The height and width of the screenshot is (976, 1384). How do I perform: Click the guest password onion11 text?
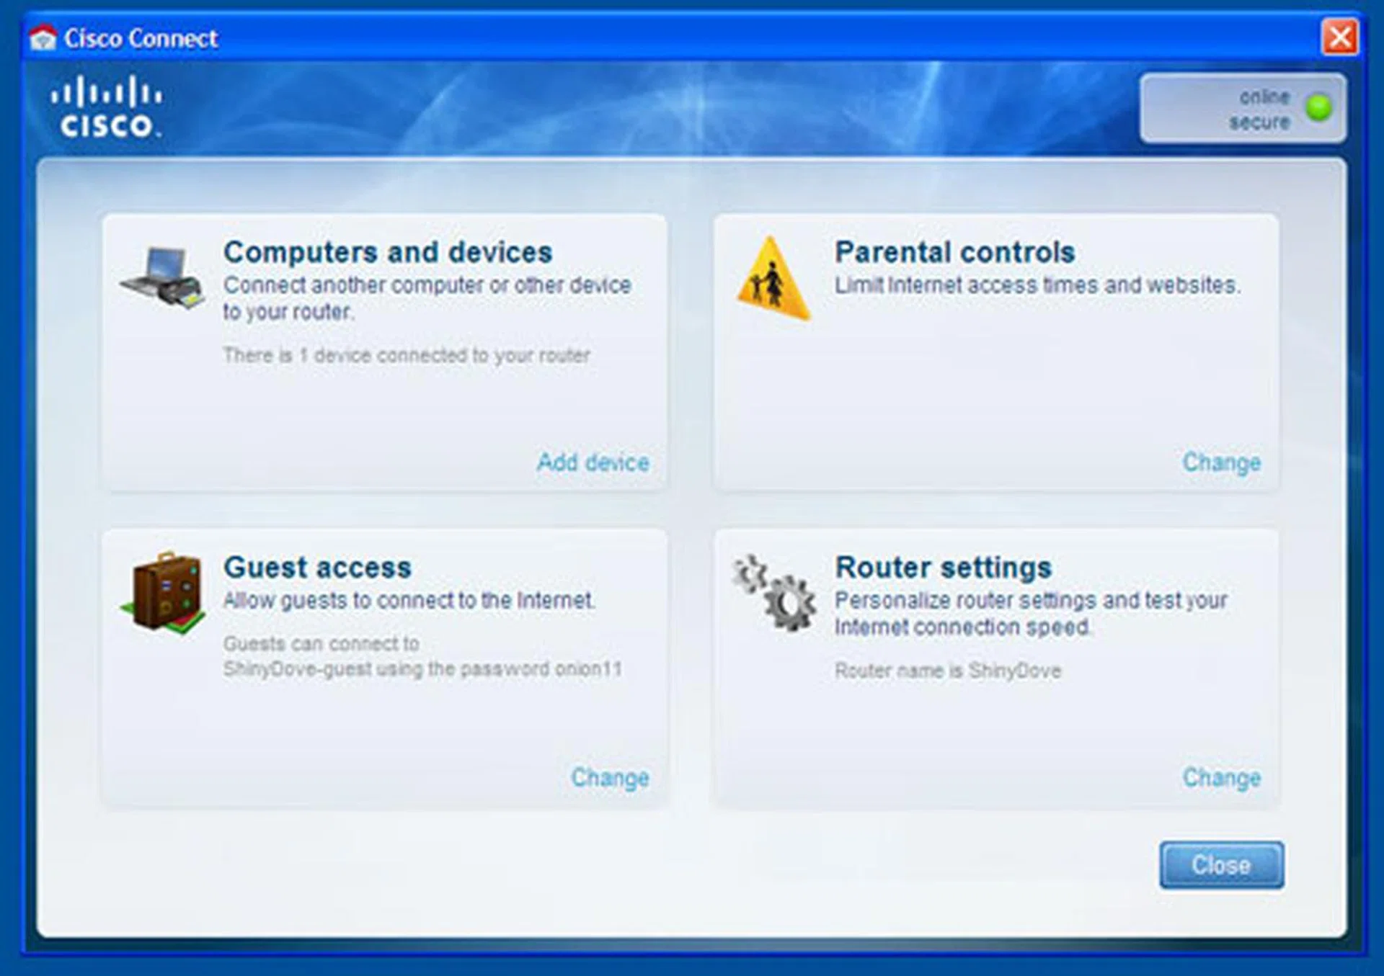click(587, 669)
